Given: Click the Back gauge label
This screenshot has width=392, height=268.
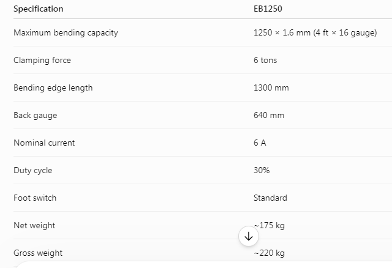Looking at the screenshot, I should coord(36,115).
